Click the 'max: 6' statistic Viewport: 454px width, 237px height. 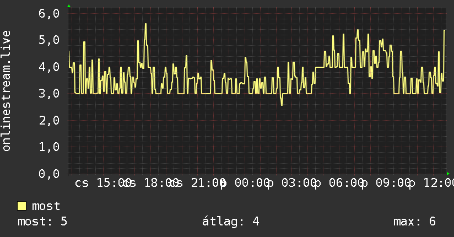[x=414, y=222]
